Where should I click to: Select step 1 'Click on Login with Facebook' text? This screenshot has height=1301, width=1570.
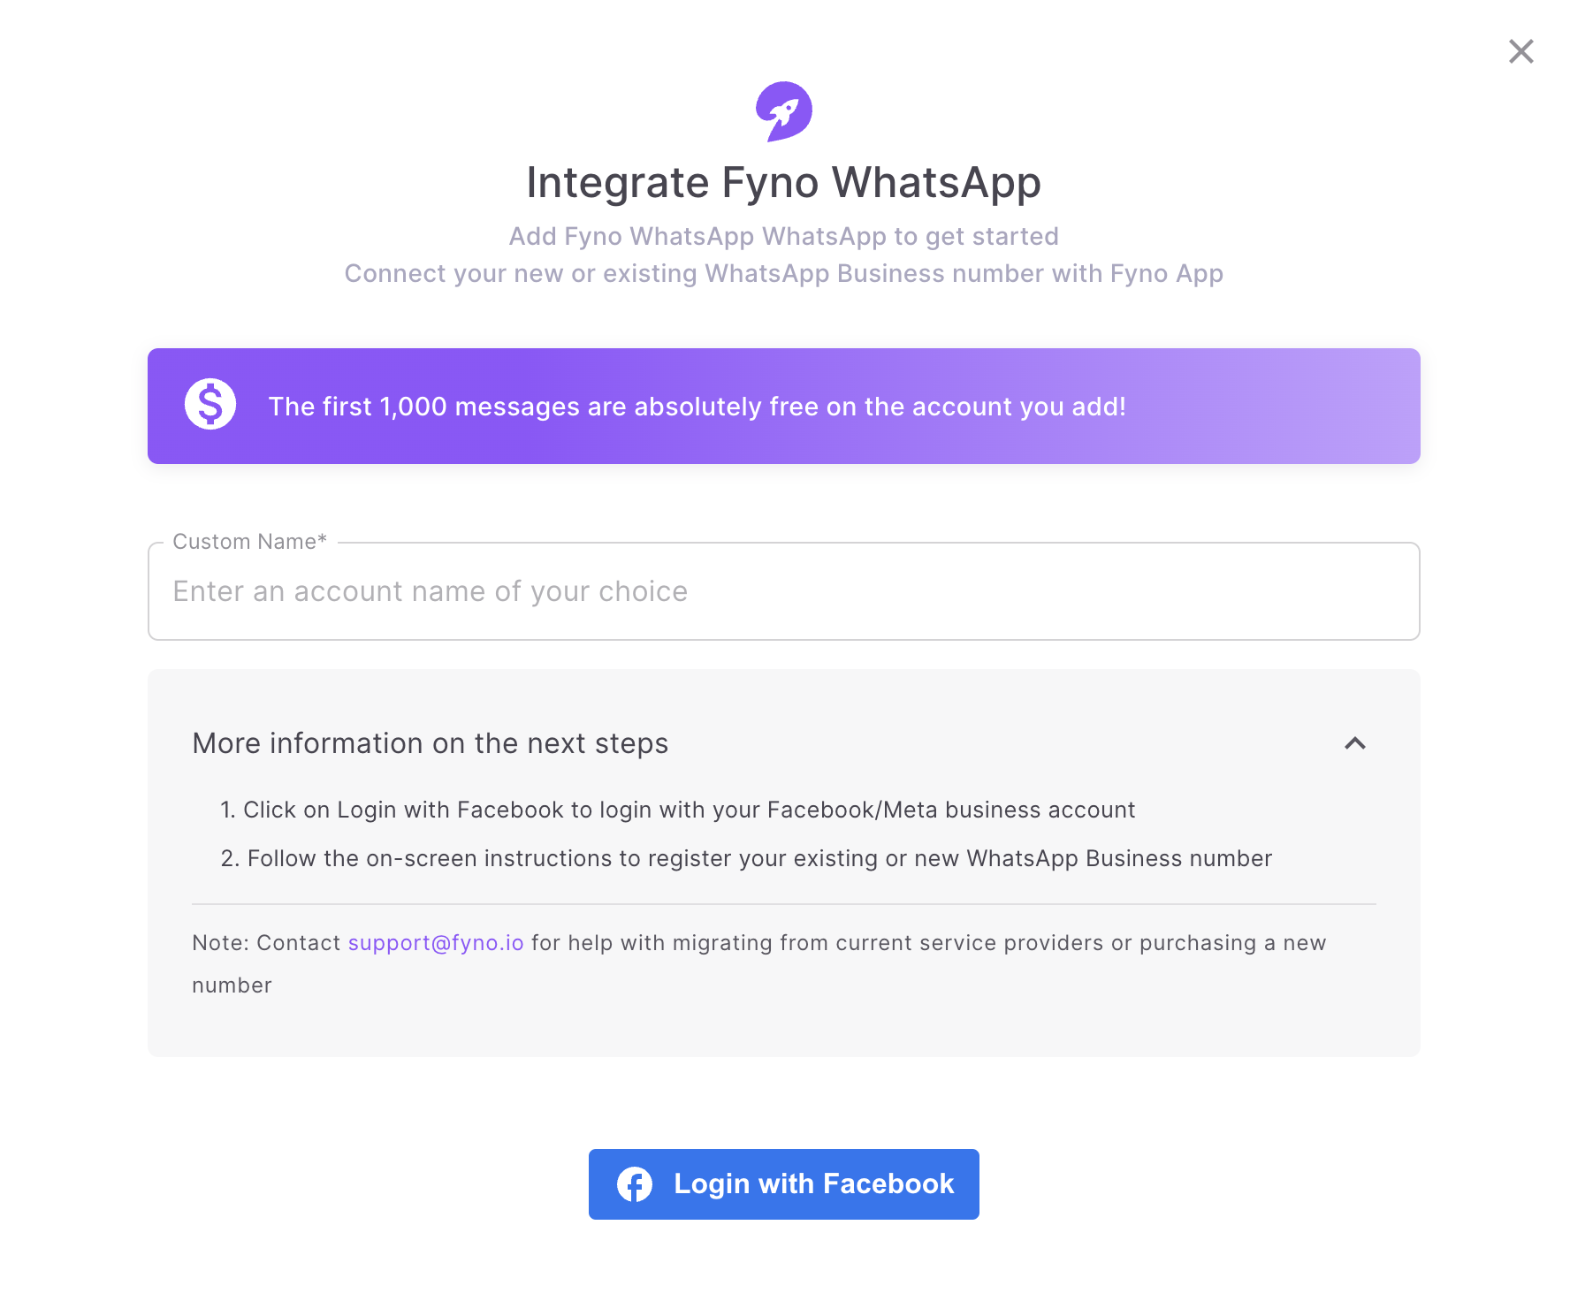pyautogui.click(x=678, y=810)
